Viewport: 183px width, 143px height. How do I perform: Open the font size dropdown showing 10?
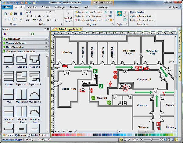pyautogui.click(x=54, y=12)
